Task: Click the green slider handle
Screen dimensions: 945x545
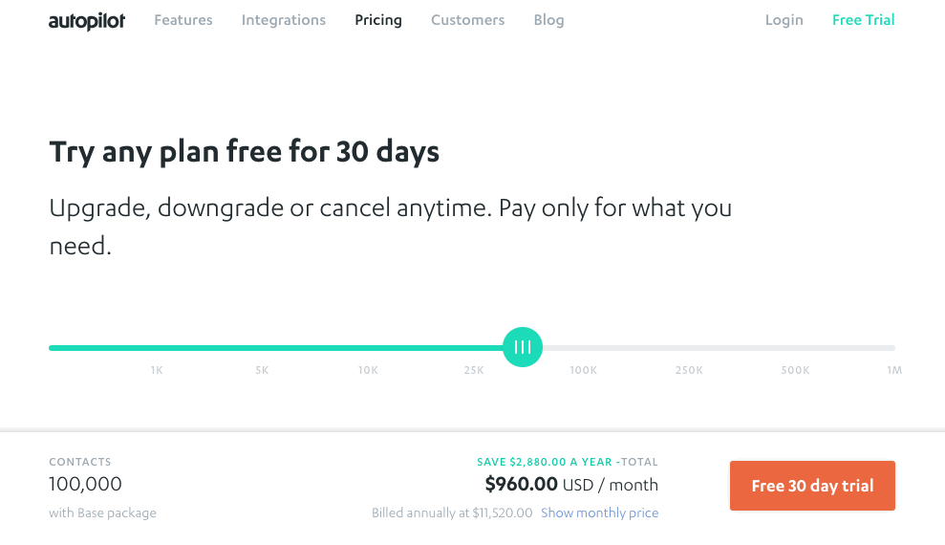Action: tap(523, 347)
